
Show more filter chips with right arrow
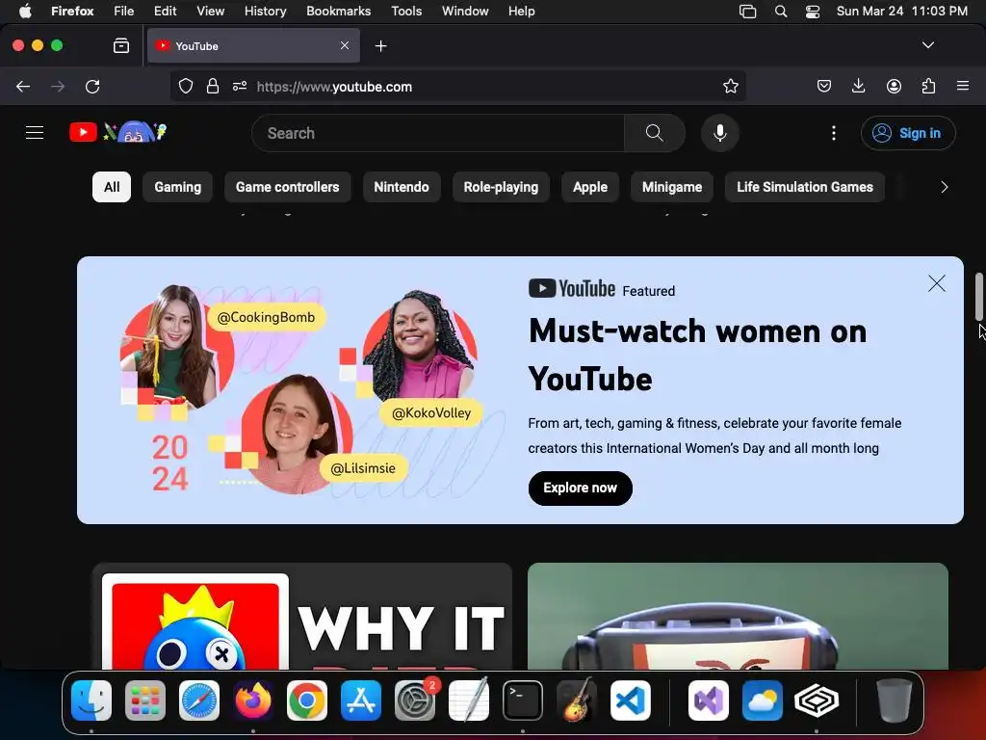point(944,187)
